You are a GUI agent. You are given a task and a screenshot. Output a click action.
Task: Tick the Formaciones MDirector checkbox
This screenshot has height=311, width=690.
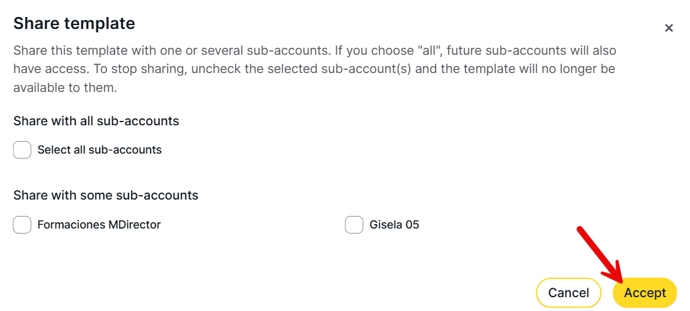point(22,225)
